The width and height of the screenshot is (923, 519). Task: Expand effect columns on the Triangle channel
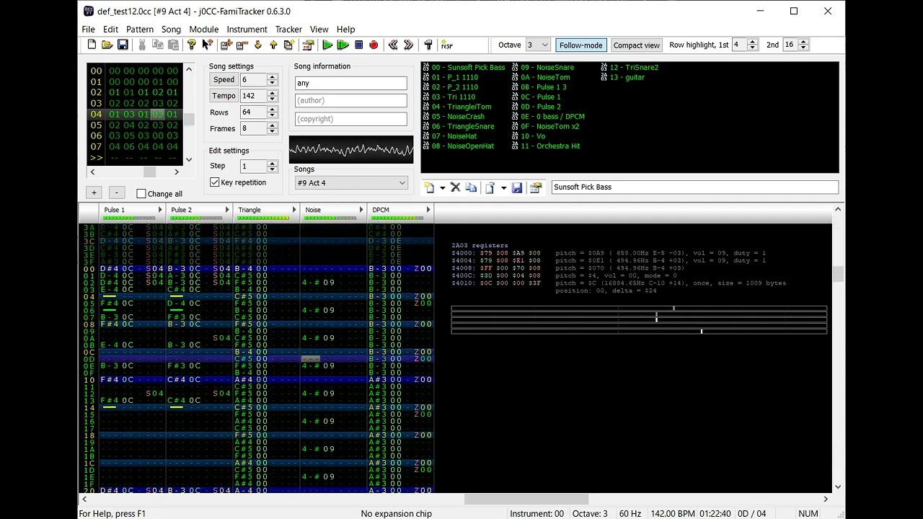point(294,210)
